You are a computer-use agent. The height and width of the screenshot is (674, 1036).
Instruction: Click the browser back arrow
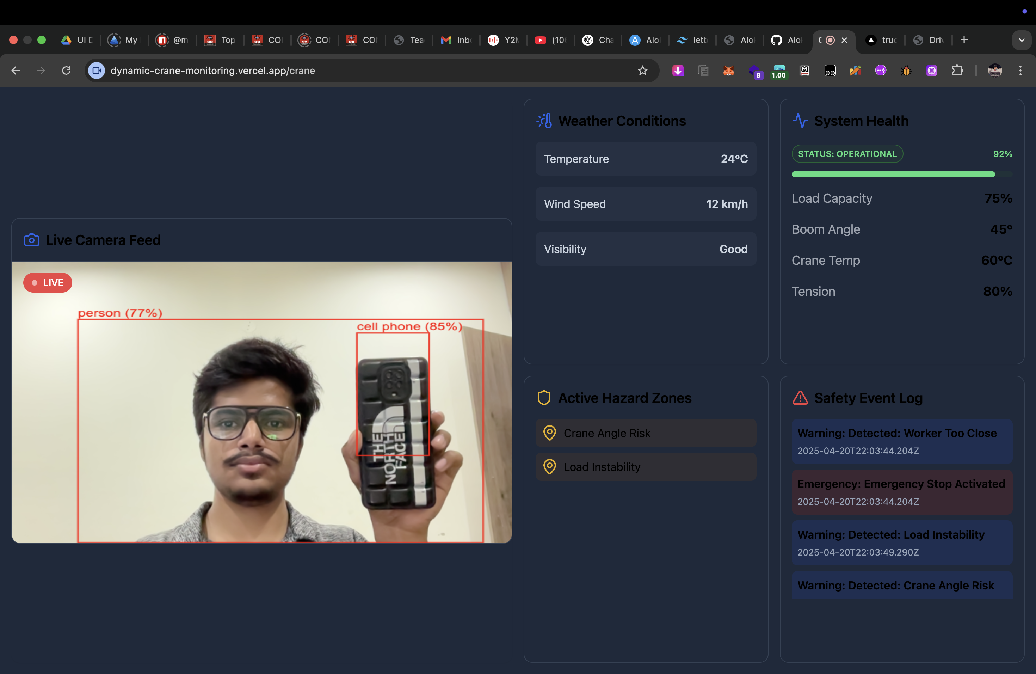(x=16, y=71)
